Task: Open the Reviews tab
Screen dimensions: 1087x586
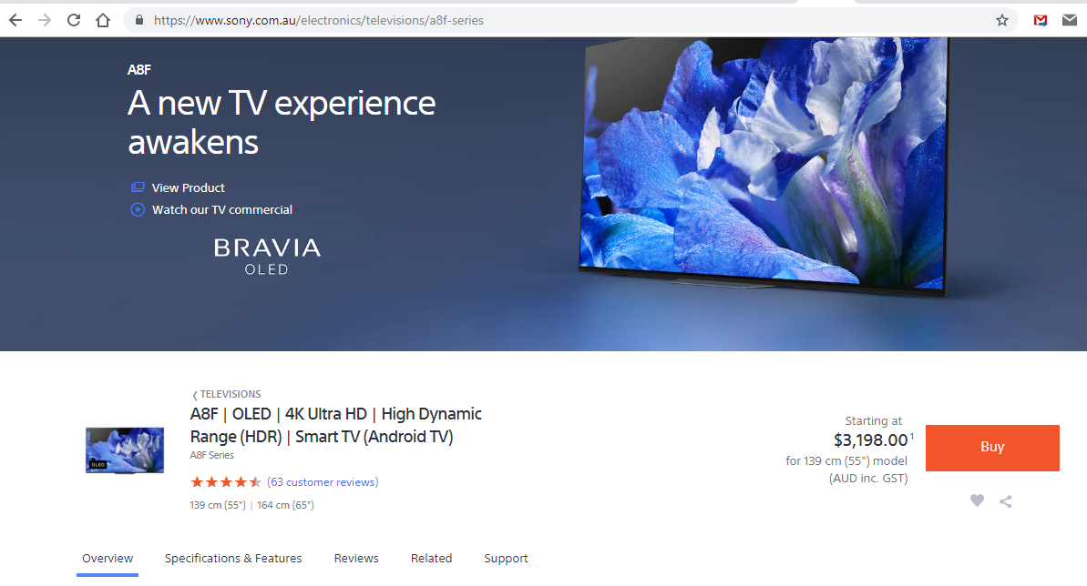Action: click(356, 558)
